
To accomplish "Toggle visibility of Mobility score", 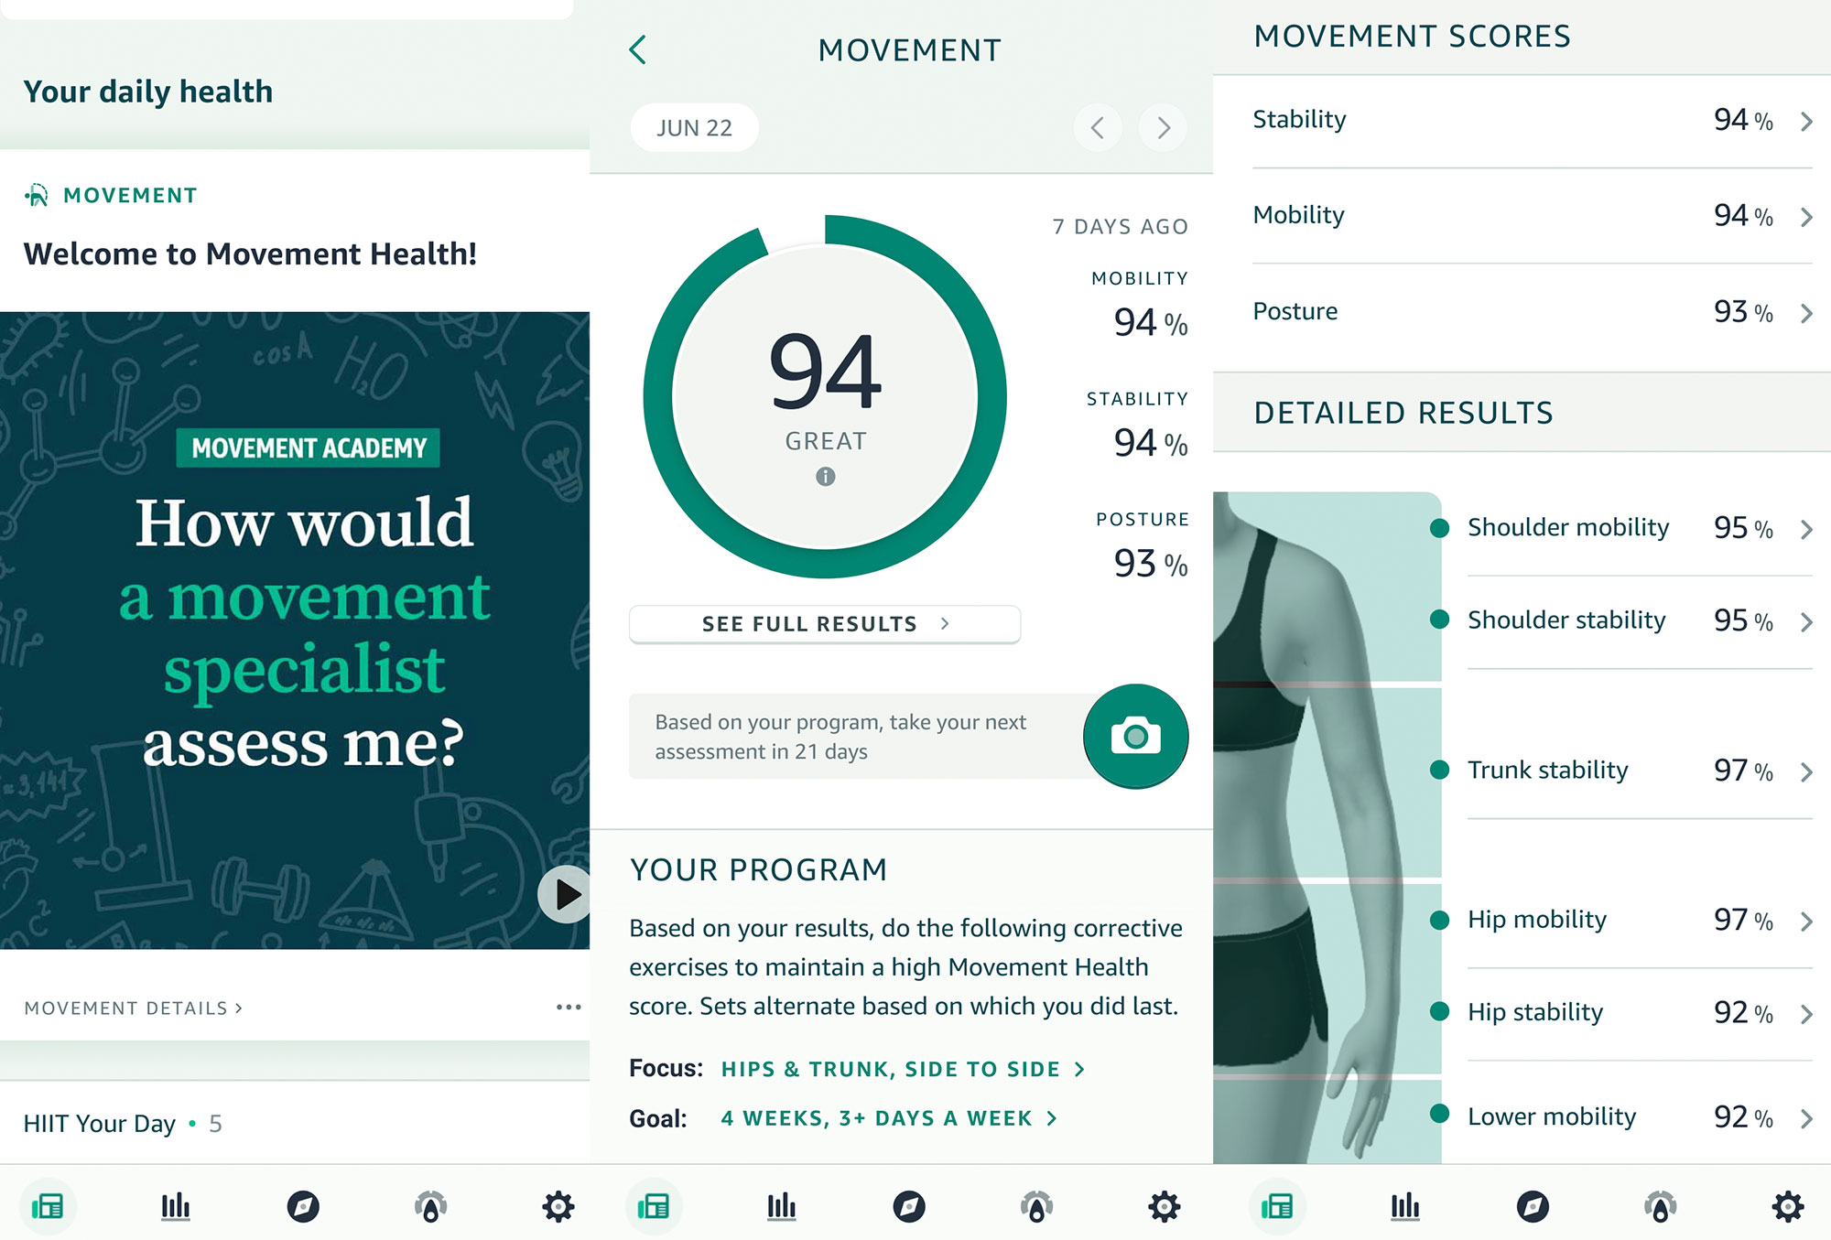I will coord(1810,216).
